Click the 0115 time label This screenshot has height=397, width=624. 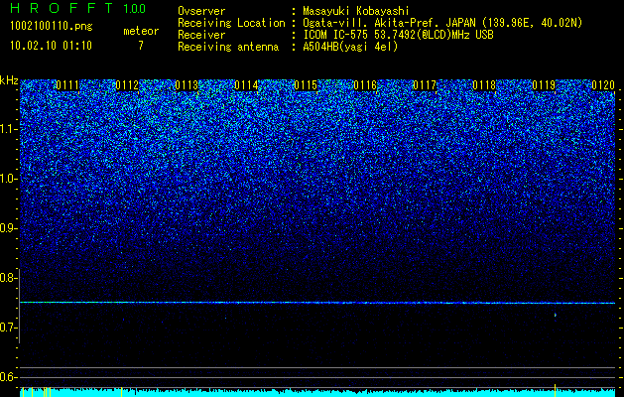point(306,85)
